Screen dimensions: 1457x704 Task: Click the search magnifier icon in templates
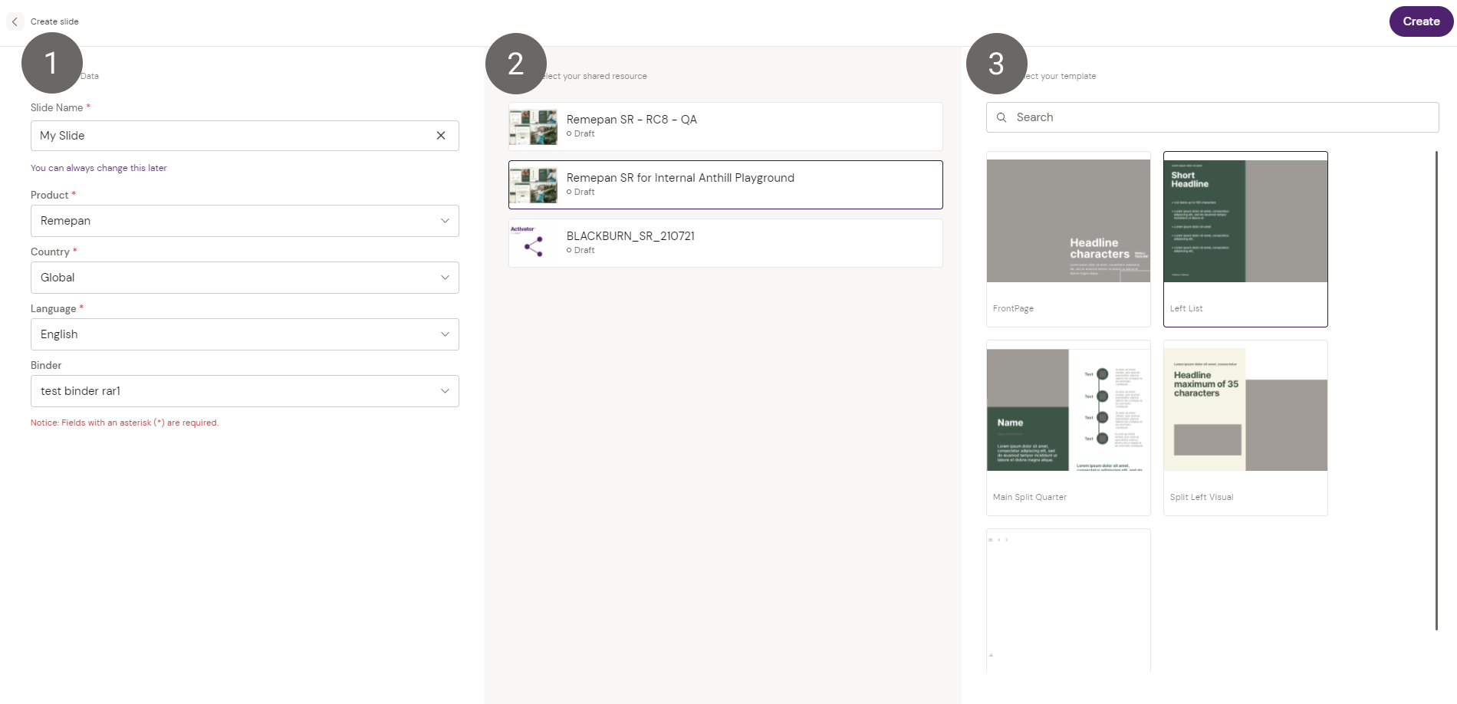click(1001, 117)
